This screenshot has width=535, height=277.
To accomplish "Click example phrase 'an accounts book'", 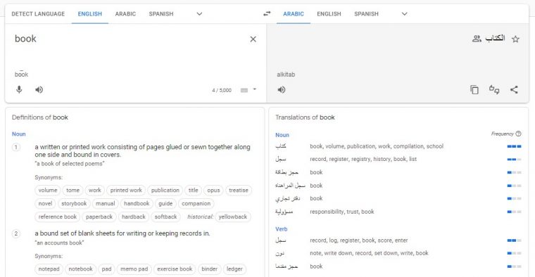I will click(x=59, y=243).
